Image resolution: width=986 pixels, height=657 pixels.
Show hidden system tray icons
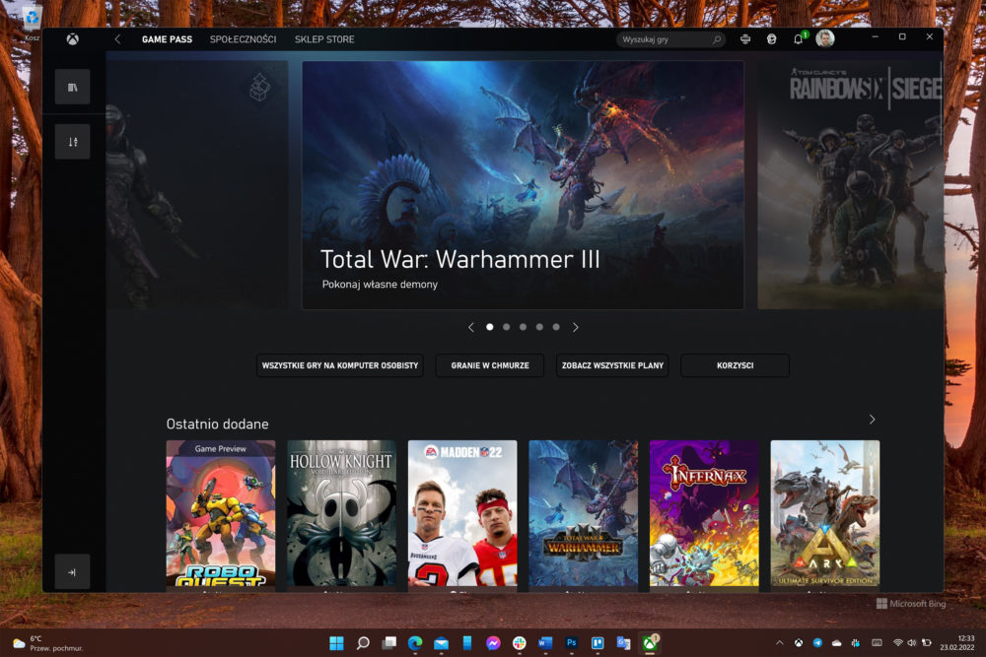tap(780, 643)
